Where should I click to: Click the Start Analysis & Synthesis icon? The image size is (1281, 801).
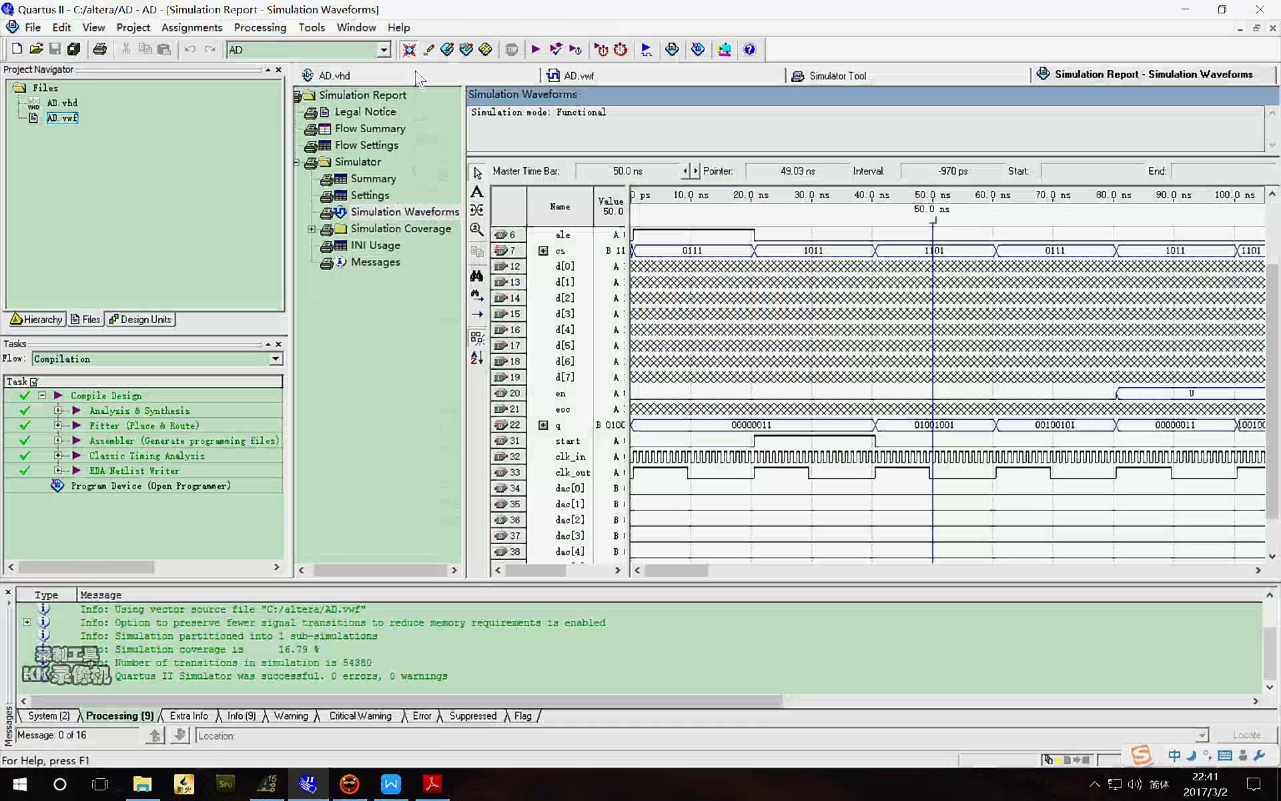coord(555,49)
